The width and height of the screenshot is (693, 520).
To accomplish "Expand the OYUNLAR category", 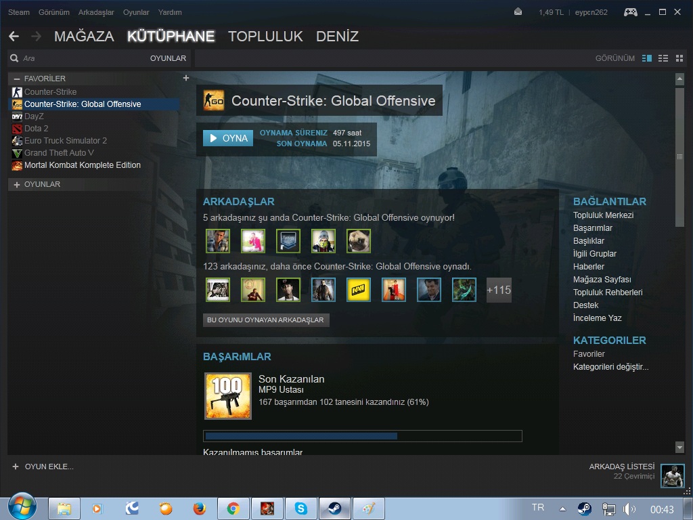I will pos(17,184).
